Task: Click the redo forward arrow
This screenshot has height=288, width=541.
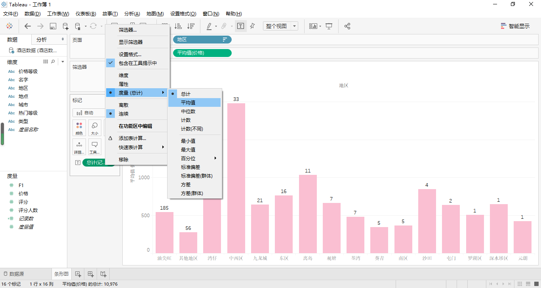Action: click(40, 26)
